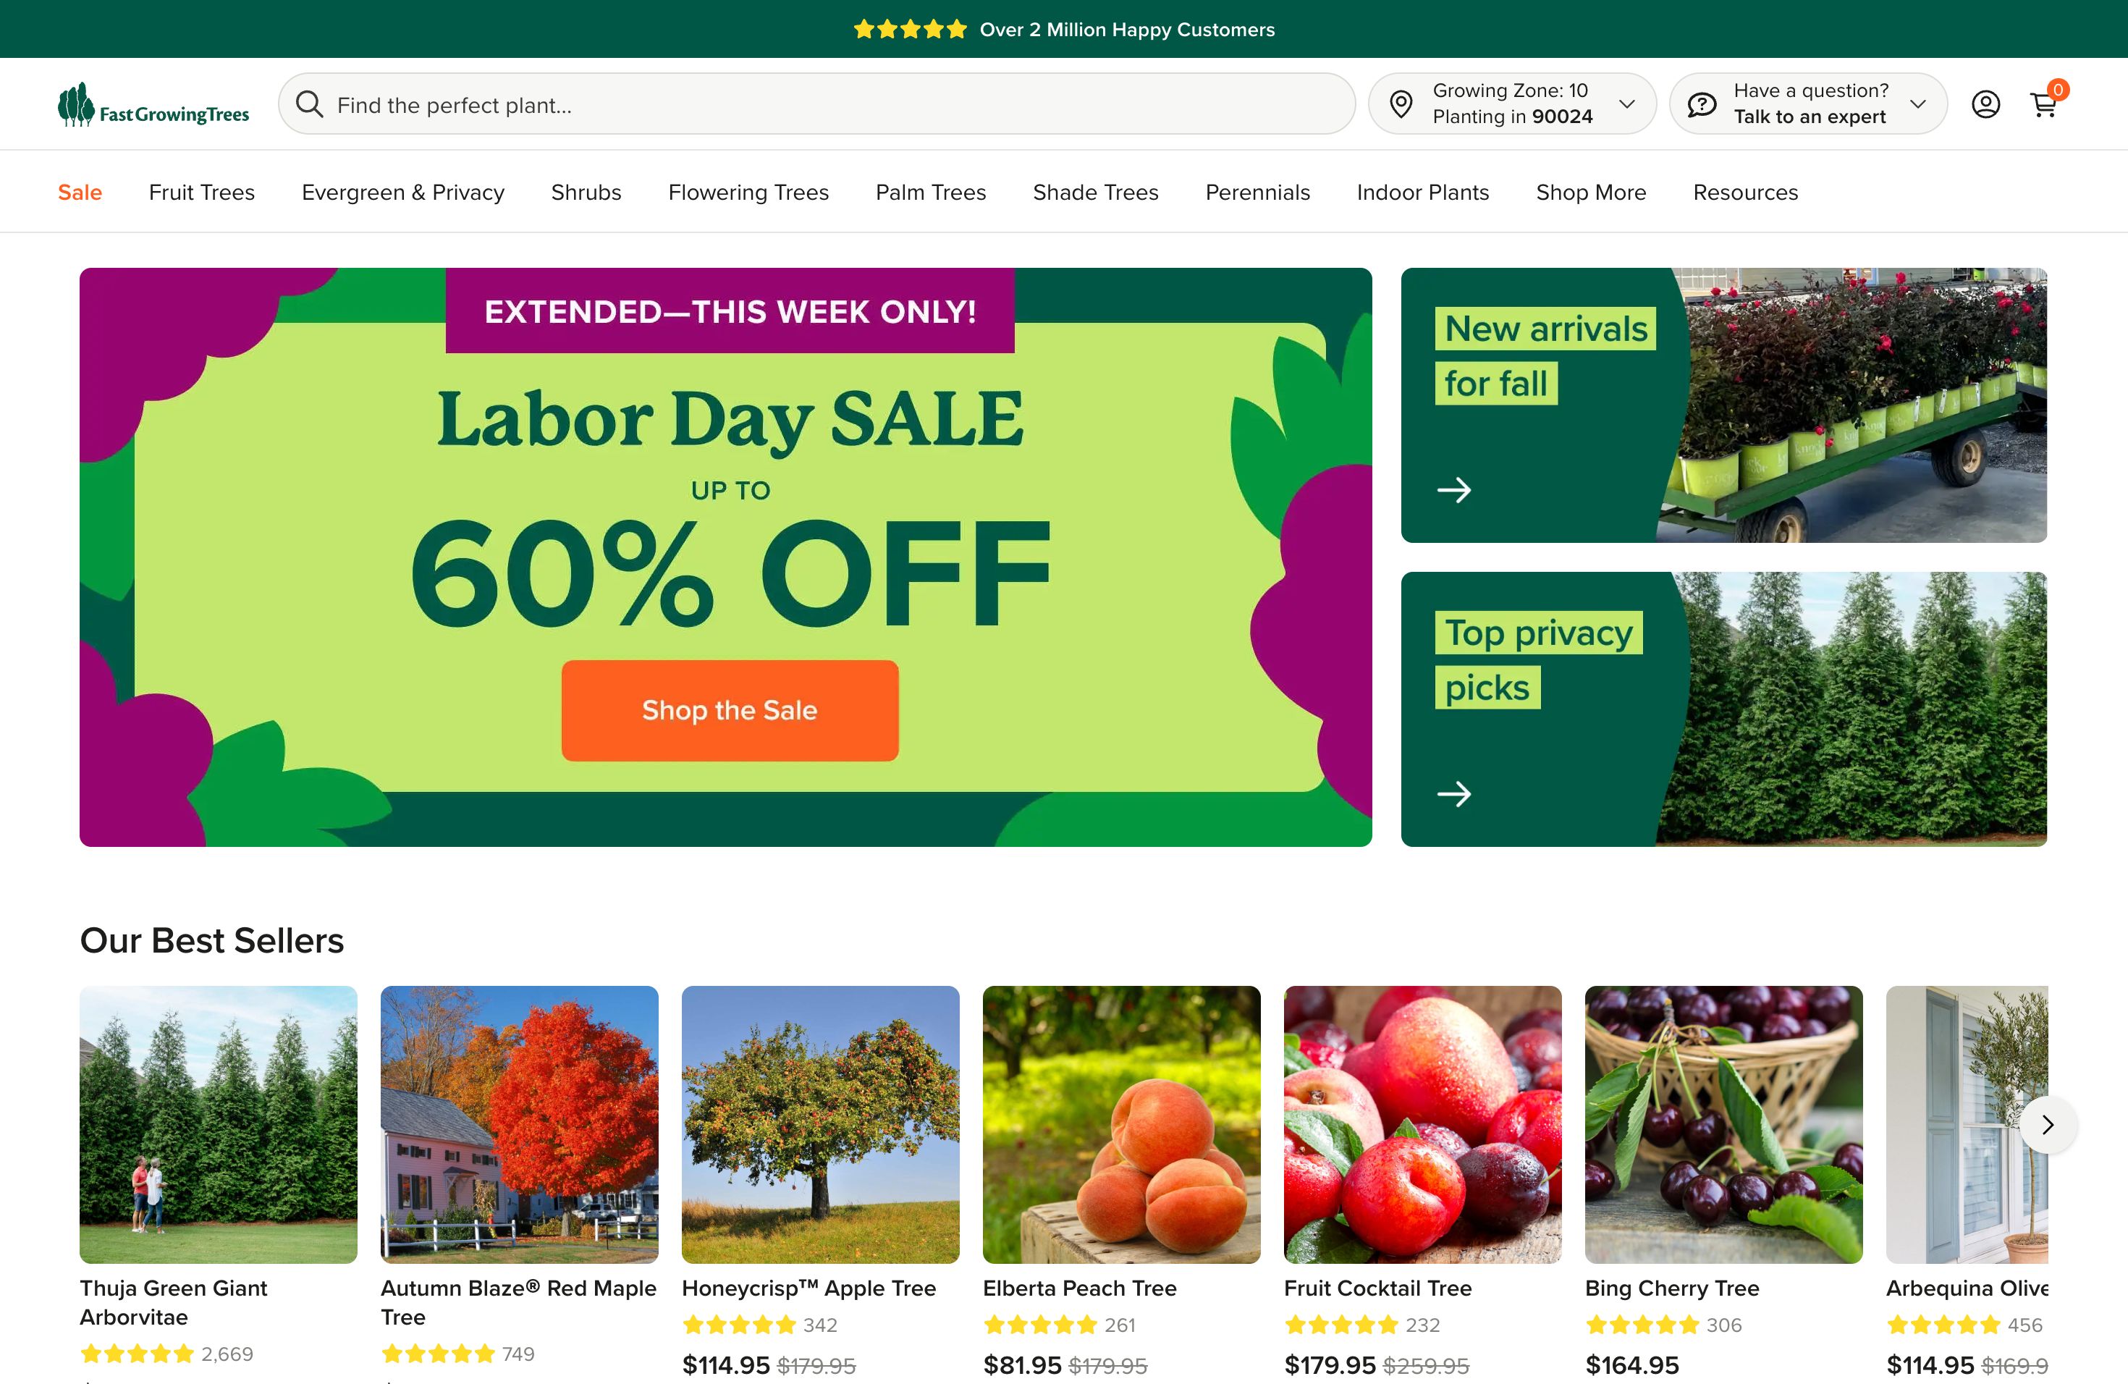Click the New arrivals for fall arrow
2128x1384 pixels.
coord(1454,490)
